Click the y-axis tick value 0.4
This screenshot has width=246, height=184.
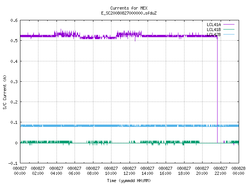point(14,61)
